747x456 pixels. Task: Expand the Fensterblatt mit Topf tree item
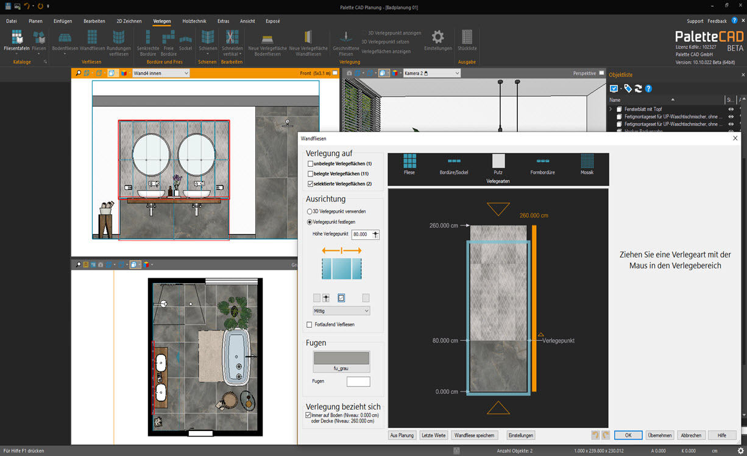click(611, 109)
